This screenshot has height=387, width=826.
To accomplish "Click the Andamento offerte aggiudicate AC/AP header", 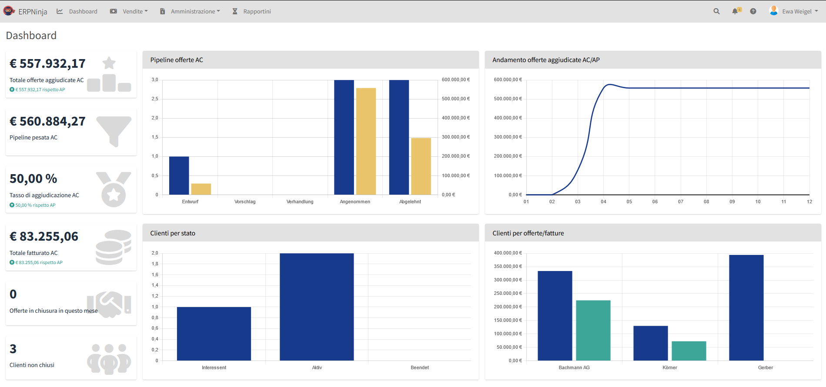I will [x=653, y=60].
